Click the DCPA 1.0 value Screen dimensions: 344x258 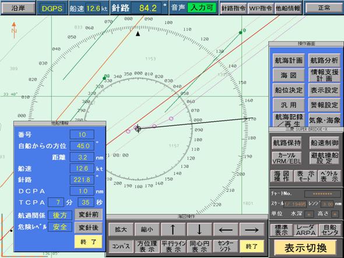click(x=82, y=191)
